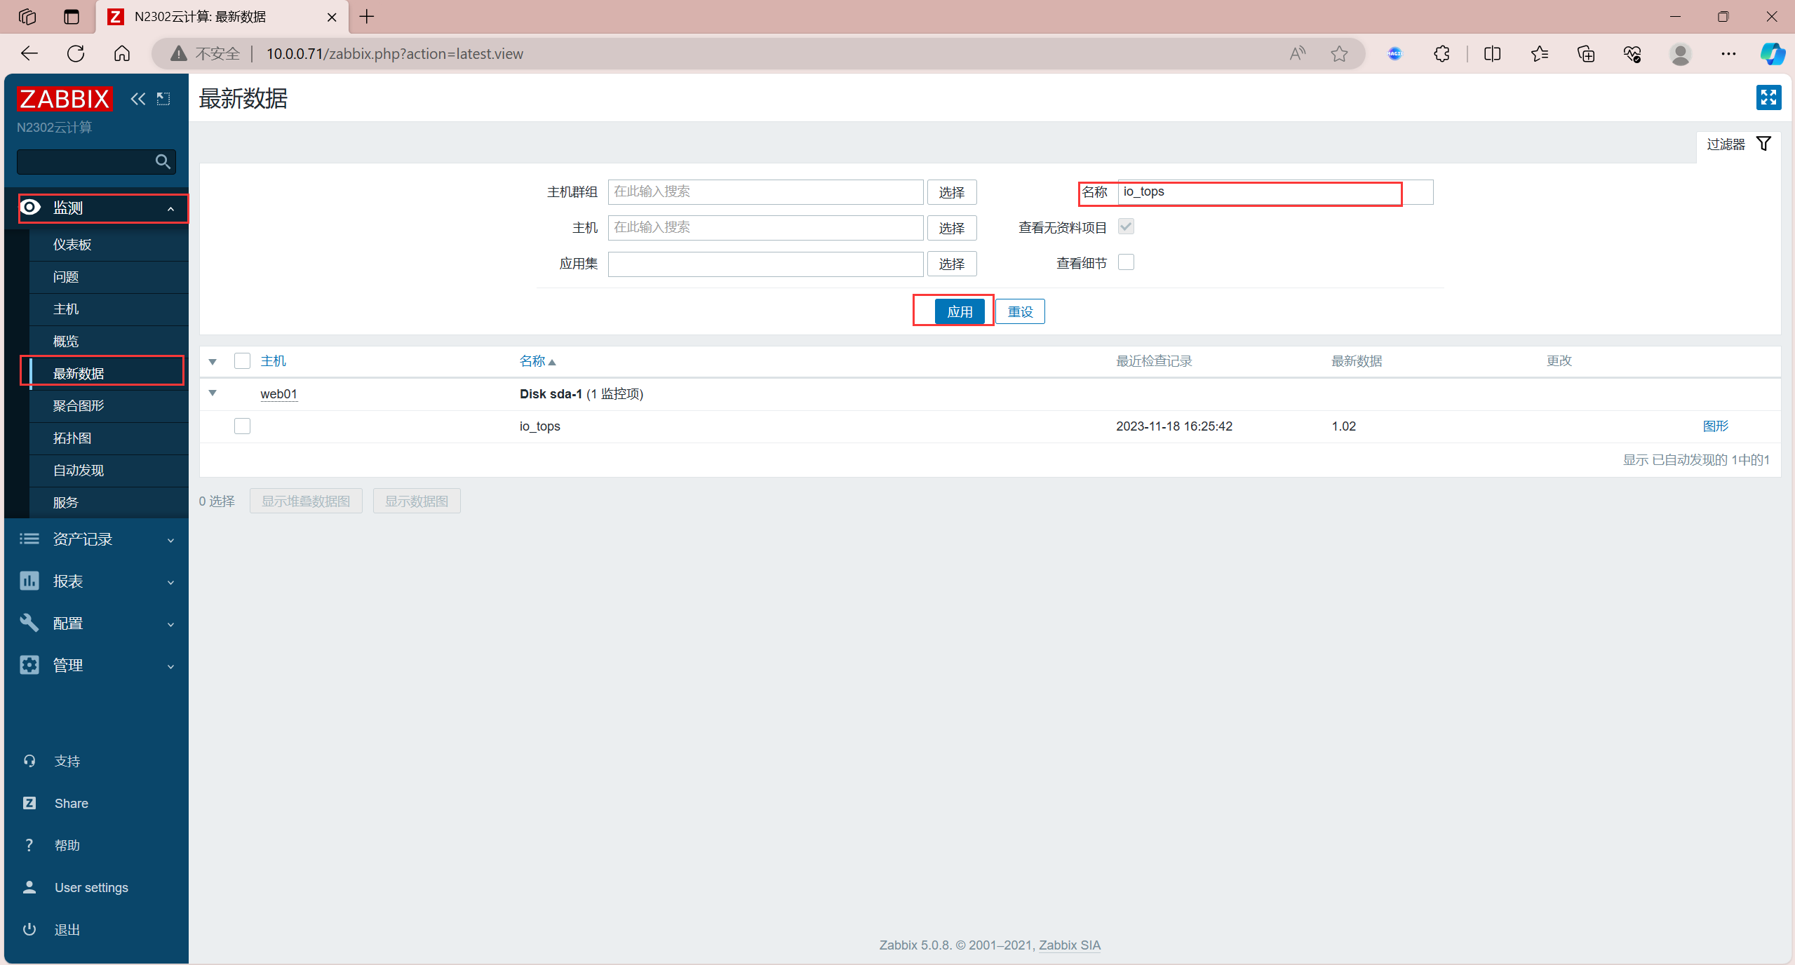Open new browser tab
Screen dimensions: 1795x965
(x=367, y=17)
